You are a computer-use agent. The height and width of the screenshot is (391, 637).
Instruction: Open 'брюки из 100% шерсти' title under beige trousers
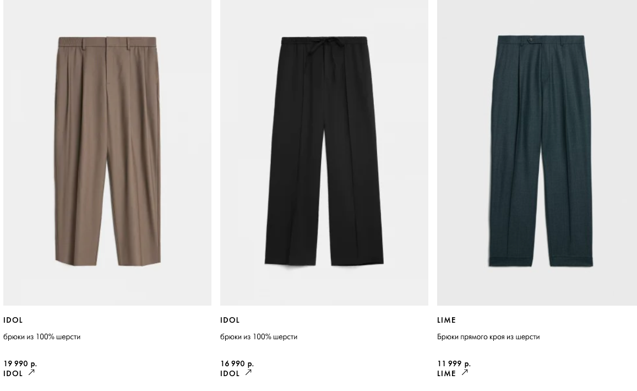point(42,337)
